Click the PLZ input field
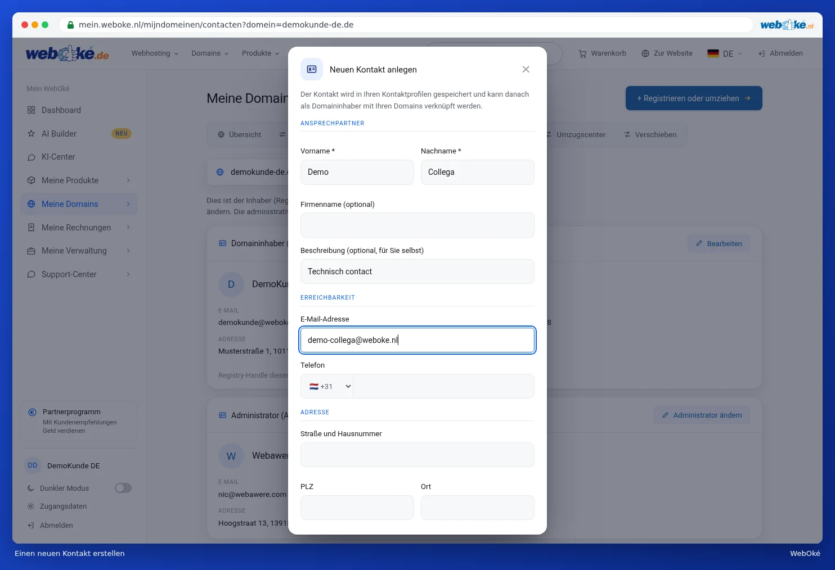This screenshot has width=835, height=570. [x=357, y=508]
